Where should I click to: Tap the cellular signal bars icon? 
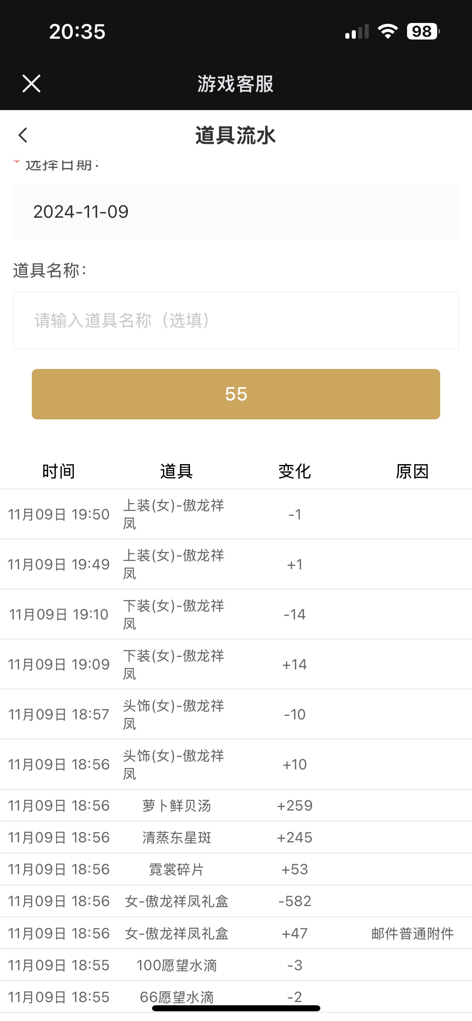click(x=357, y=31)
